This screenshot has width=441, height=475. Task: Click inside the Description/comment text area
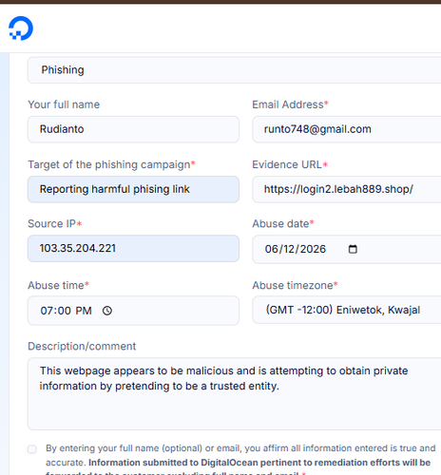(x=234, y=393)
